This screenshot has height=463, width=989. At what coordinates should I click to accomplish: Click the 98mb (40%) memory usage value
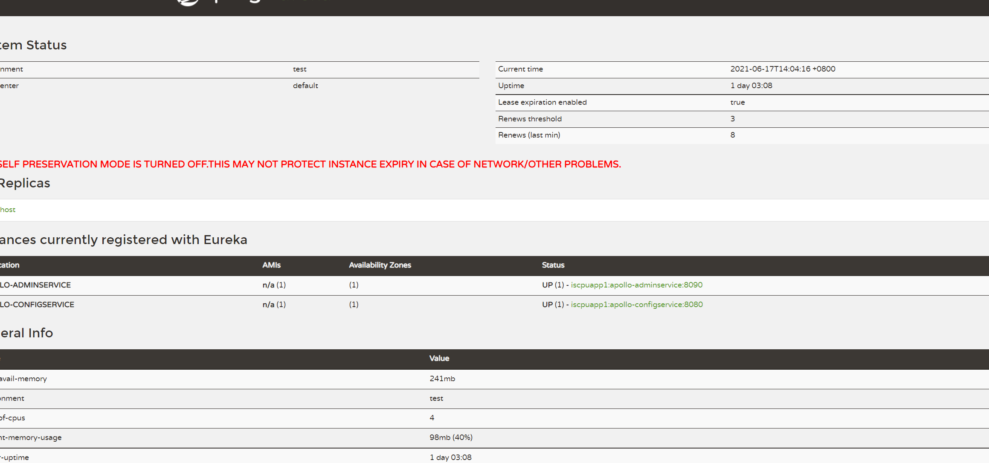coord(451,437)
